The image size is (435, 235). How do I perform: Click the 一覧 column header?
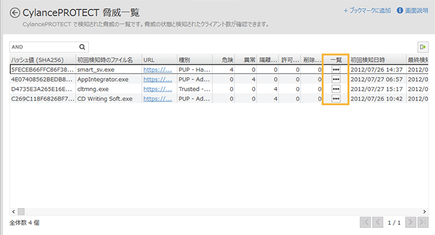pos(336,60)
